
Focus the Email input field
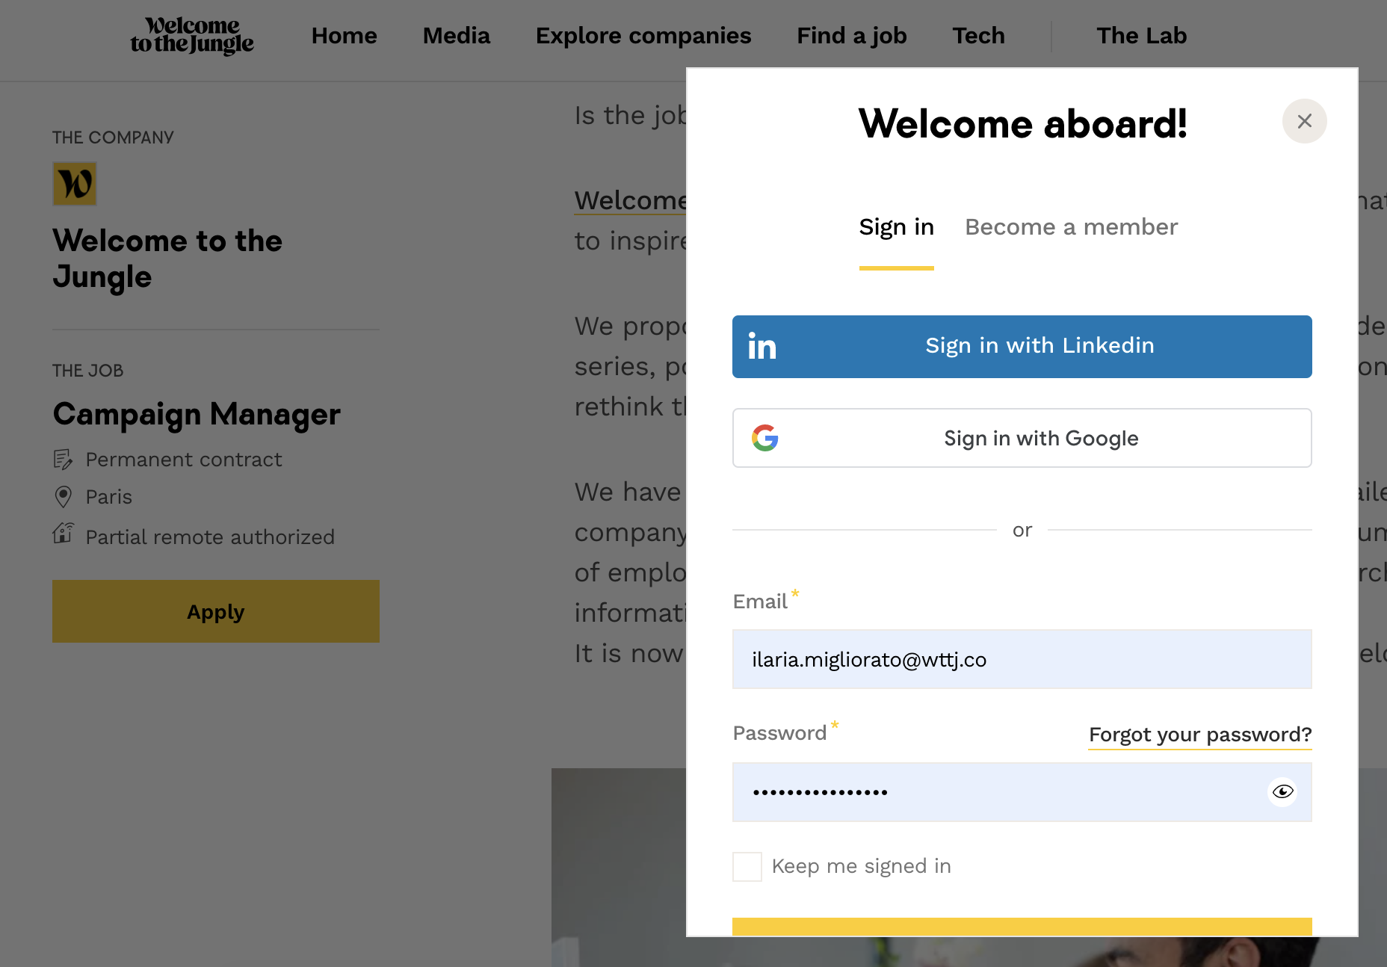(1022, 659)
